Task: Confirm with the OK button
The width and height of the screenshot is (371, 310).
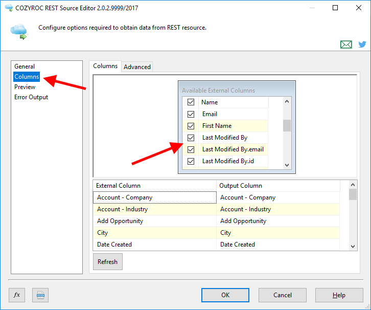Action: coord(225,295)
